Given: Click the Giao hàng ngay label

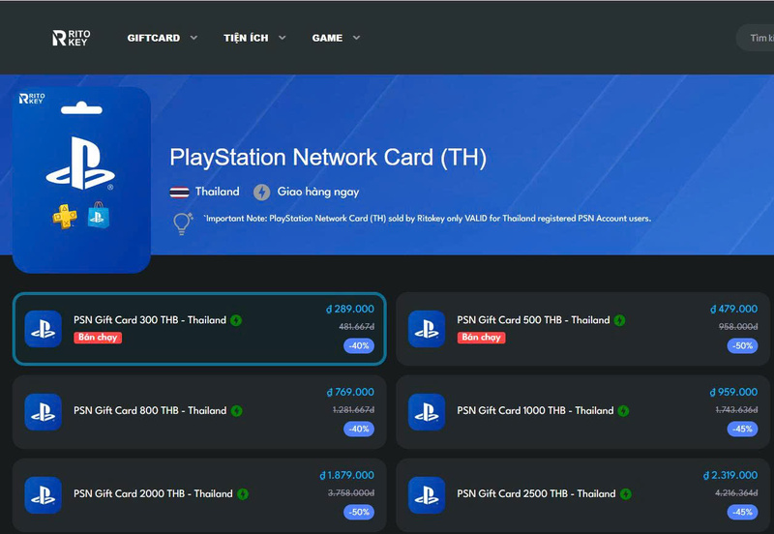Looking at the screenshot, I should pyautogui.click(x=318, y=192).
